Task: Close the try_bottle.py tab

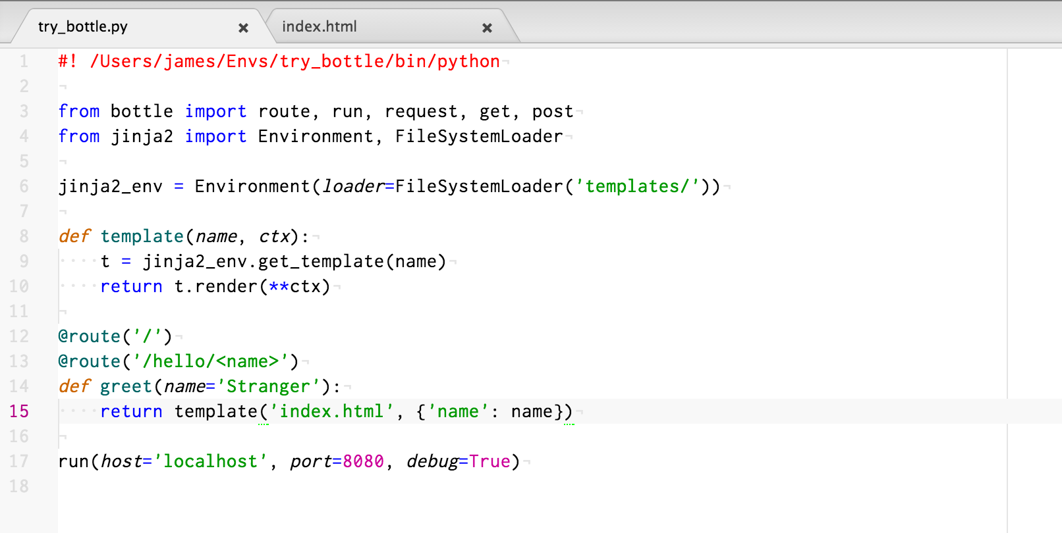Action: 243,28
